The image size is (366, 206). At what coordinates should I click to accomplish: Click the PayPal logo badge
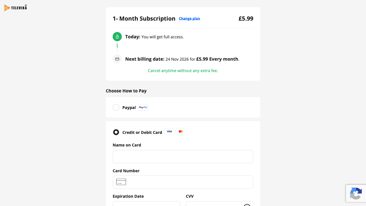click(x=143, y=107)
